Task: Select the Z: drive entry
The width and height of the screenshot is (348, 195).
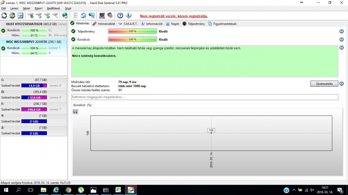Action: click(x=34, y=130)
